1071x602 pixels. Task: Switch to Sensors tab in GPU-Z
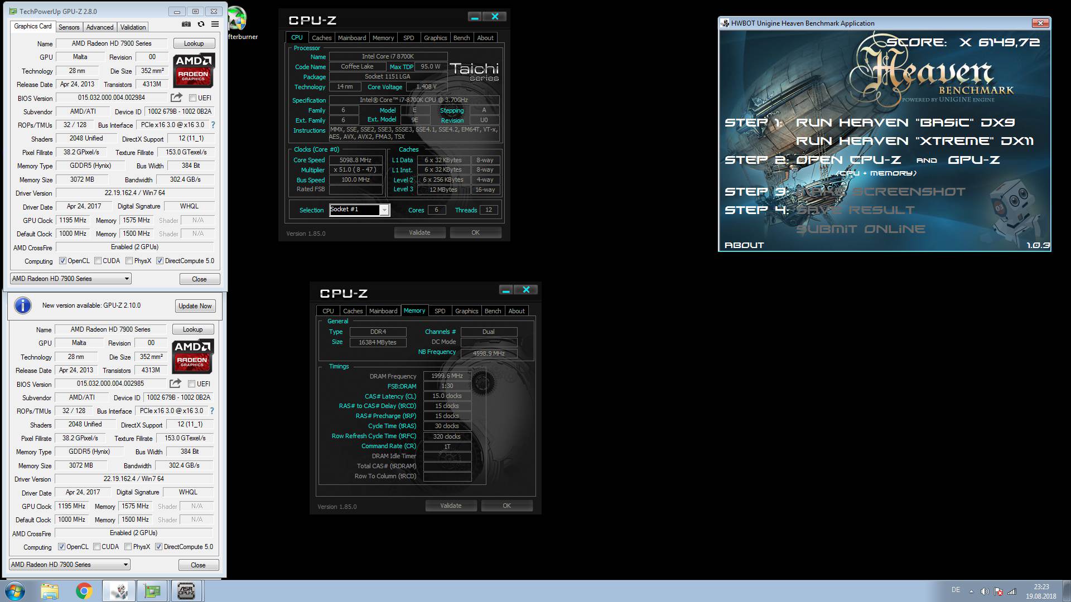[69, 27]
